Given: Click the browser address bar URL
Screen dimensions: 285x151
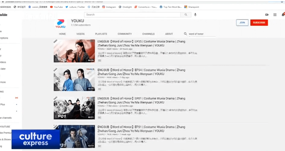Looking at the screenshot, I should pos(55,1).
